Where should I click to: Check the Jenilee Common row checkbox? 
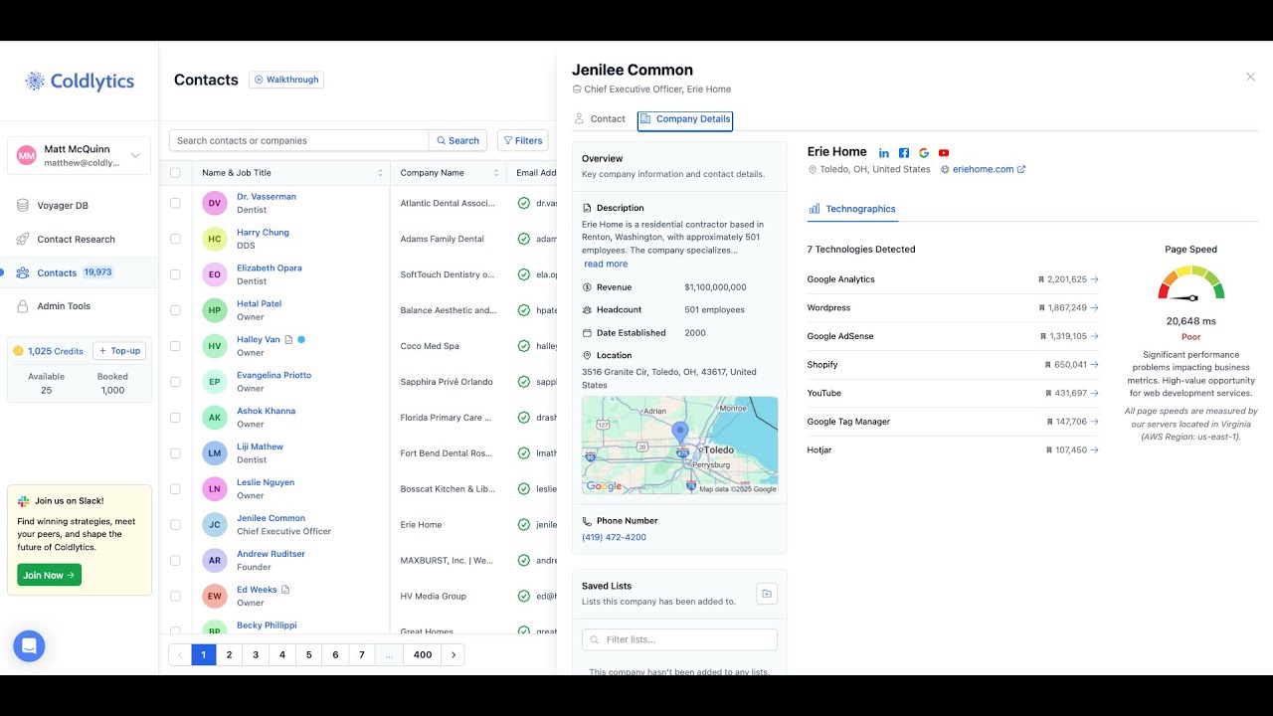click(176, 525)
